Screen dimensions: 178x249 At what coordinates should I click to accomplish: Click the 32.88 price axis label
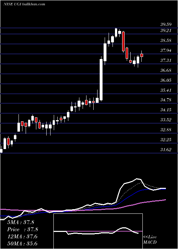[x=166, y=130]
